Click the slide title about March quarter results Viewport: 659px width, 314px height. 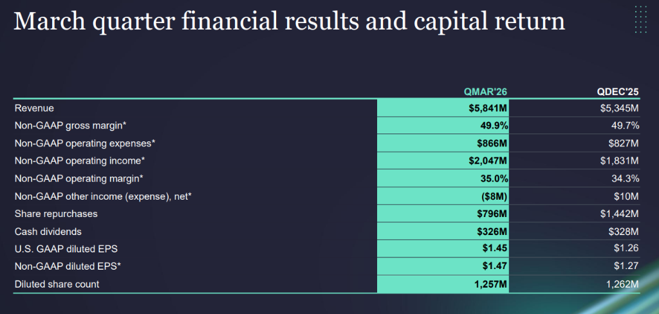coord(289,21)
